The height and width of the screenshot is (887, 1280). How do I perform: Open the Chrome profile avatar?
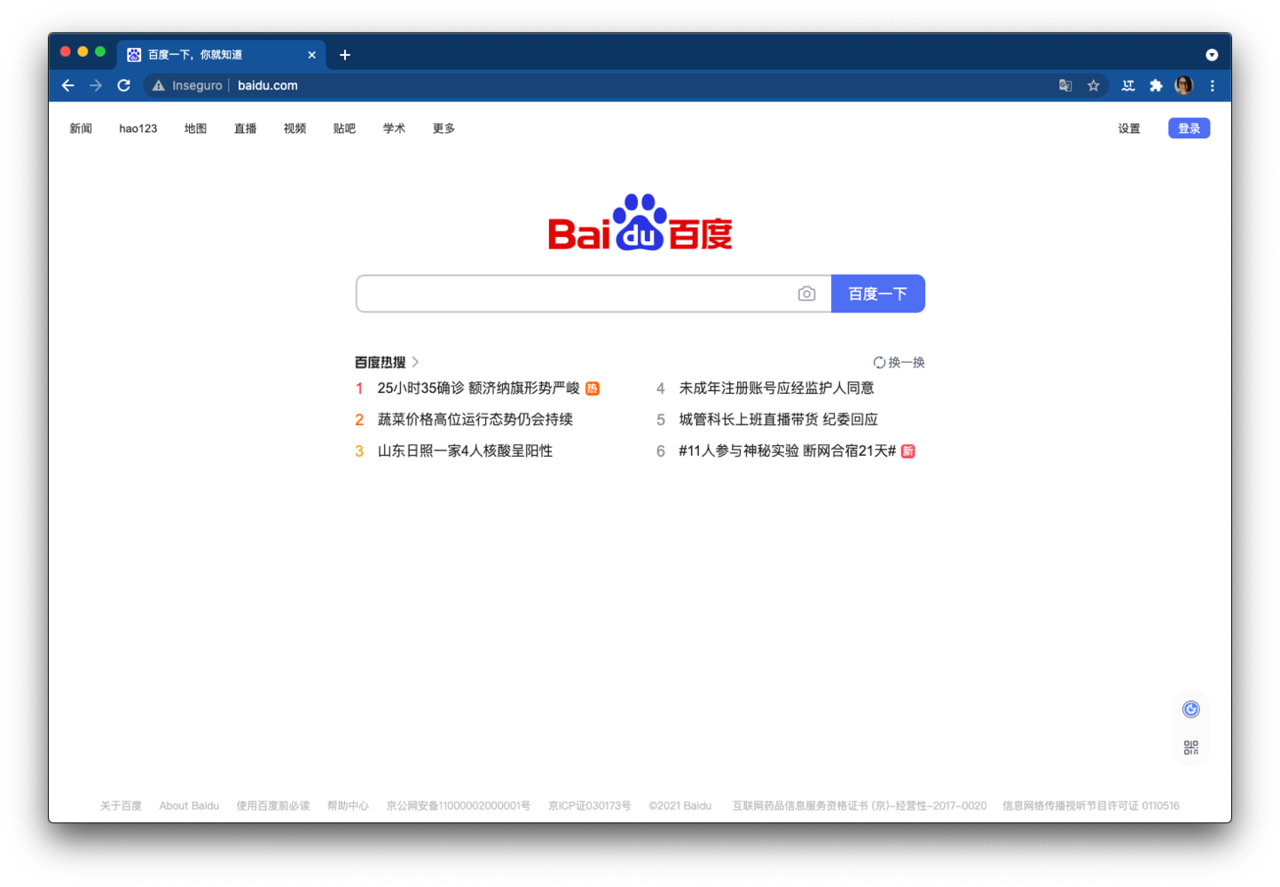[1183, 85]
